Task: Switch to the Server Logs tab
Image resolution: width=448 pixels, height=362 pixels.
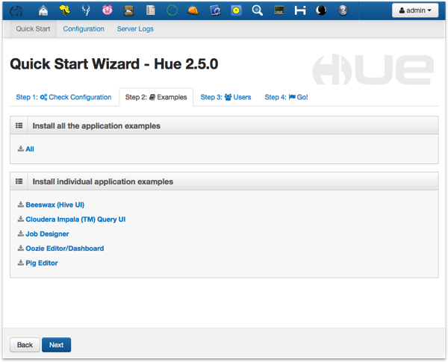Action: pyautogui.click(x=135, y=29)
